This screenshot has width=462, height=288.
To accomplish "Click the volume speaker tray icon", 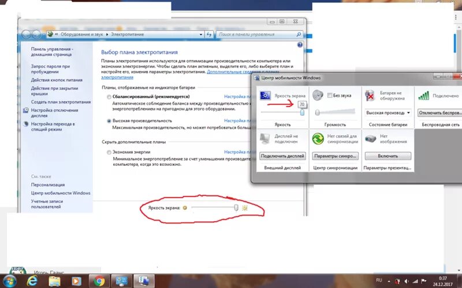I will point(407,281).
